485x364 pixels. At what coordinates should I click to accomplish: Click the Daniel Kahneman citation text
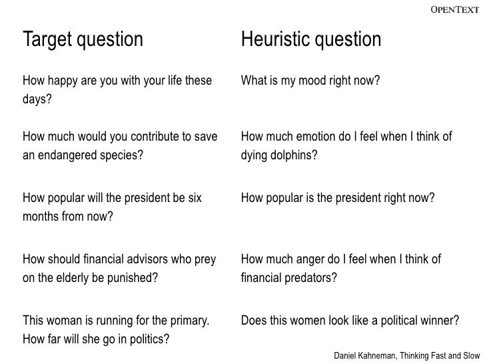tap(407, 356)
